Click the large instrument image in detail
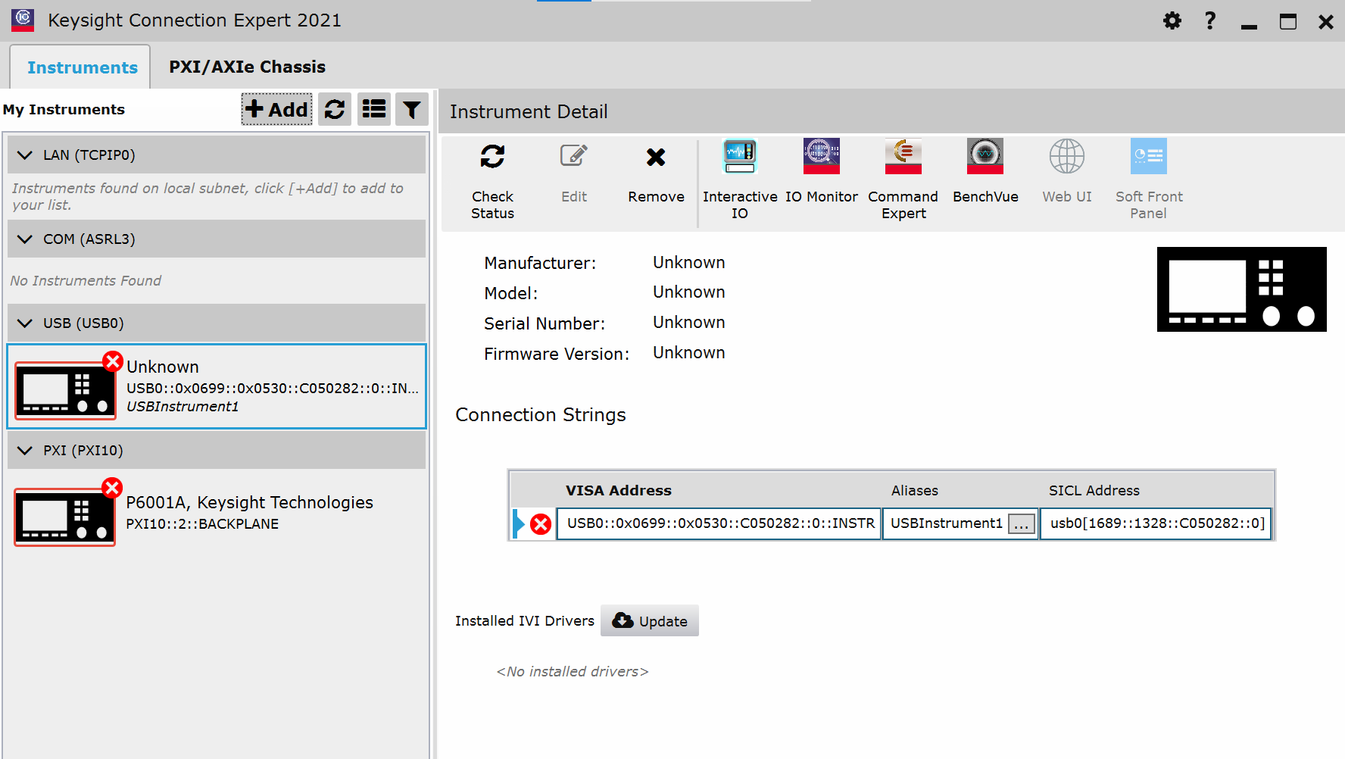1345x759 pixels. click(1242, 289)
